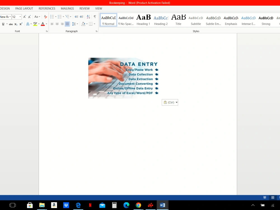The image size is (280, 210).
Task: Click the Line and Paragraph Spacing icon
Action: (74, 24)
